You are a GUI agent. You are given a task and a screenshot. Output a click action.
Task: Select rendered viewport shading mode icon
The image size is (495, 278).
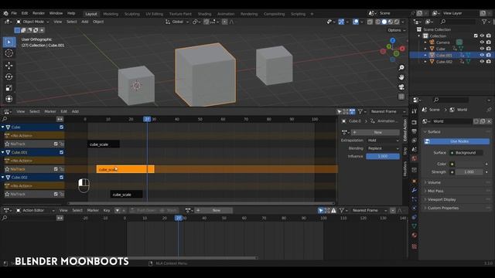coord(397,22)
